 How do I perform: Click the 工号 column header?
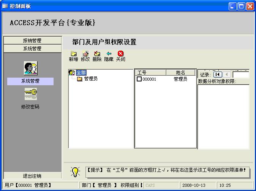(x=150, y=72)
